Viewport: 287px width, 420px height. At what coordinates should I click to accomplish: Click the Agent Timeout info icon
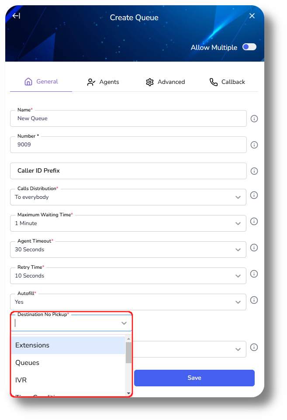coord(254,248)
